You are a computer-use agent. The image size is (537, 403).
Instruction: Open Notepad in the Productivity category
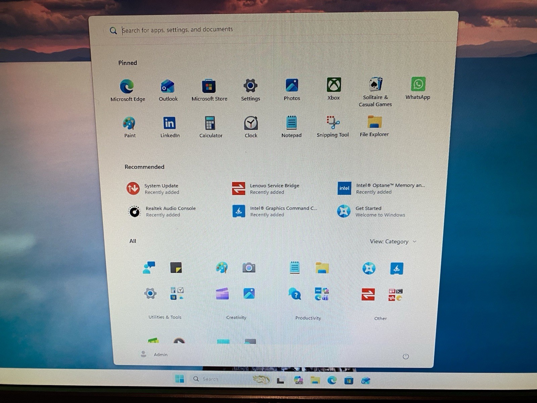point(294,267)
